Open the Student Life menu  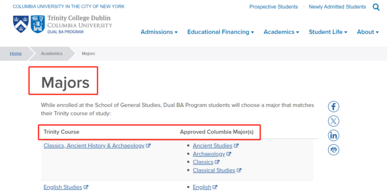click(x=328, y=32)
